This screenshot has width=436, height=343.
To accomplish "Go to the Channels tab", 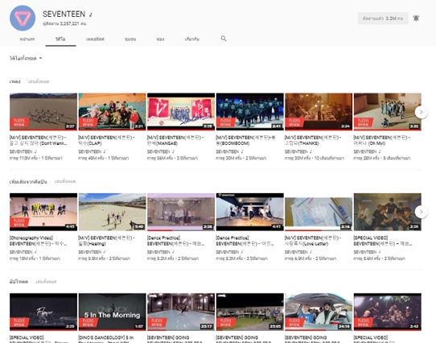I will point(160,39).
